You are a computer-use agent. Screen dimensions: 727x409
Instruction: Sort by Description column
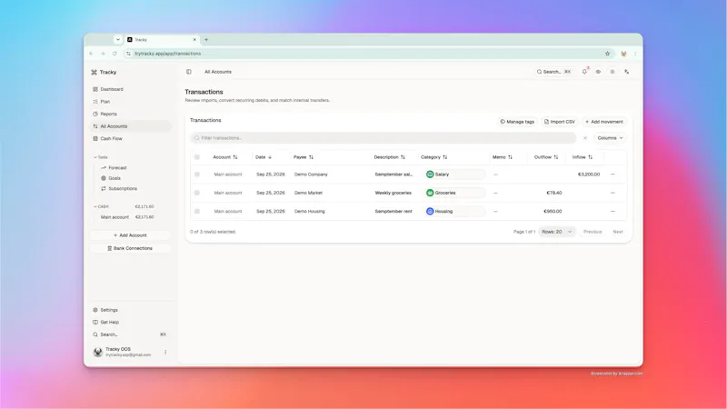coord(390,157)
